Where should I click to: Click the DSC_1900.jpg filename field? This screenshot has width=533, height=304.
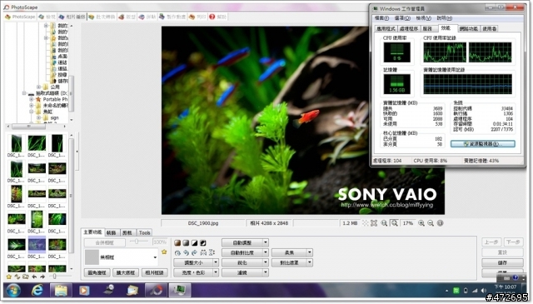pyautogui.click(x=203, y=223)
